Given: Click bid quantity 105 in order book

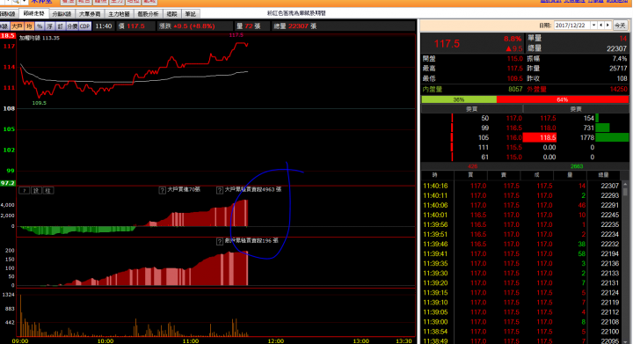Looking at the screenshot, I should [x=484, y=137].
